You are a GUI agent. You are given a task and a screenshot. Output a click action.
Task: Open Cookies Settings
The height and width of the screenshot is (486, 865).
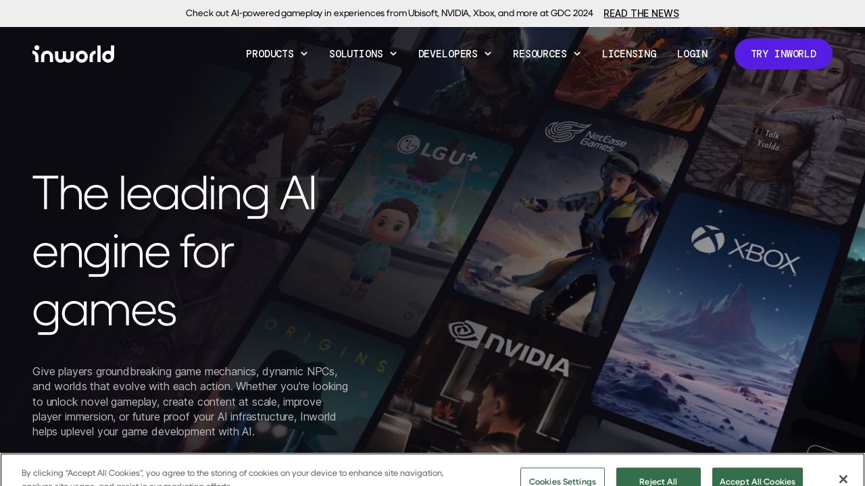562,477
